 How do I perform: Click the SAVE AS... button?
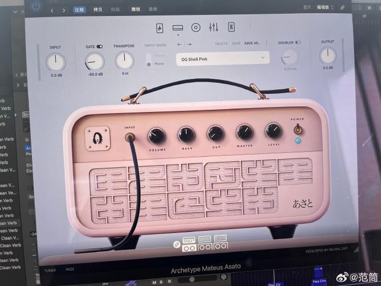(252, 43)
